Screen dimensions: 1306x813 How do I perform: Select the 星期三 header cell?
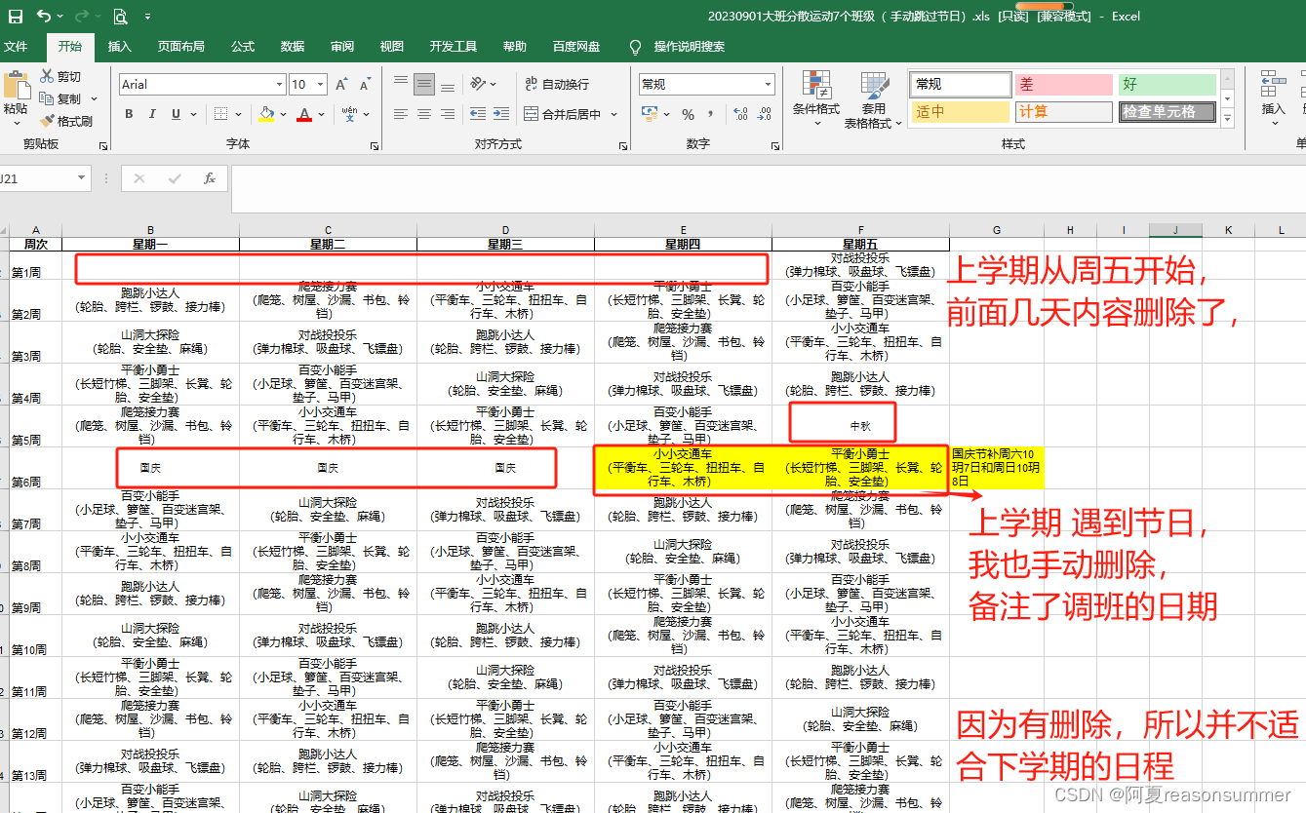505,245
